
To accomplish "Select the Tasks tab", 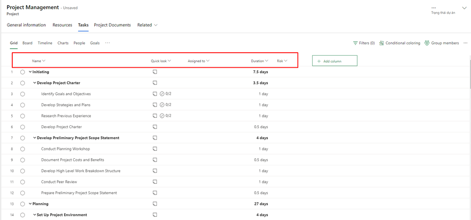I will pyautogui.click(x=83, y=25).
